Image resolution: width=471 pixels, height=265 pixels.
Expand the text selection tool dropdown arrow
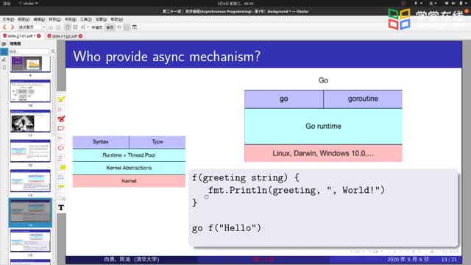(88, 27)
